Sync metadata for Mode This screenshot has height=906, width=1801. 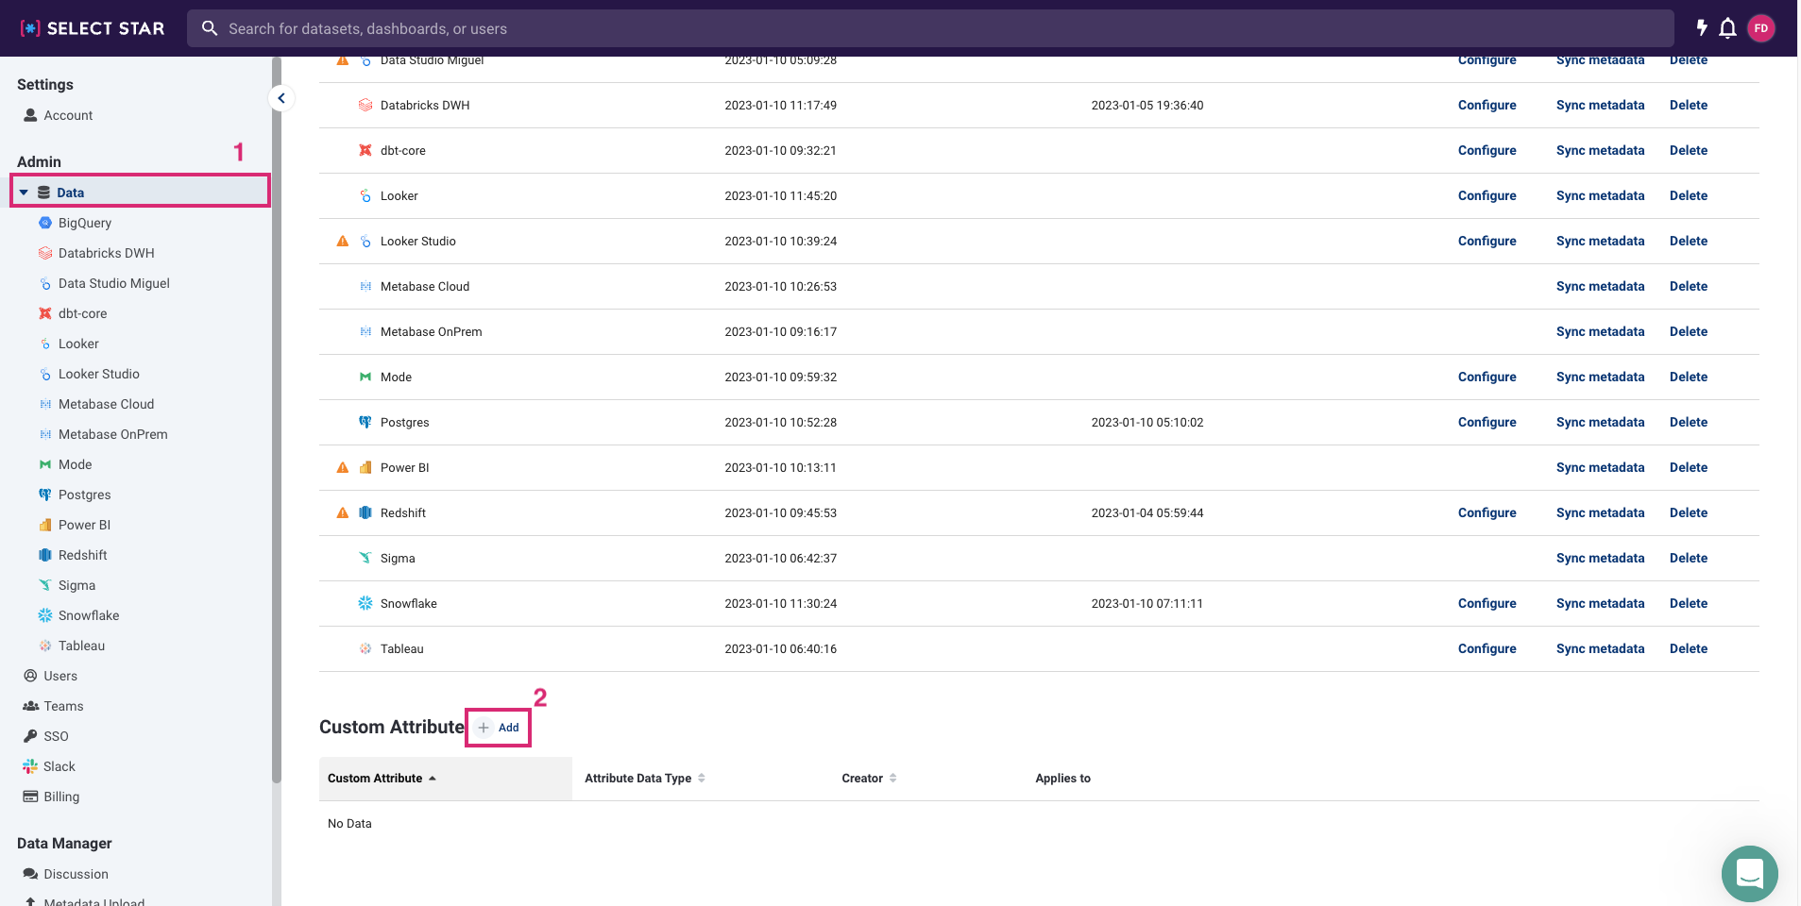[1600, 377]
